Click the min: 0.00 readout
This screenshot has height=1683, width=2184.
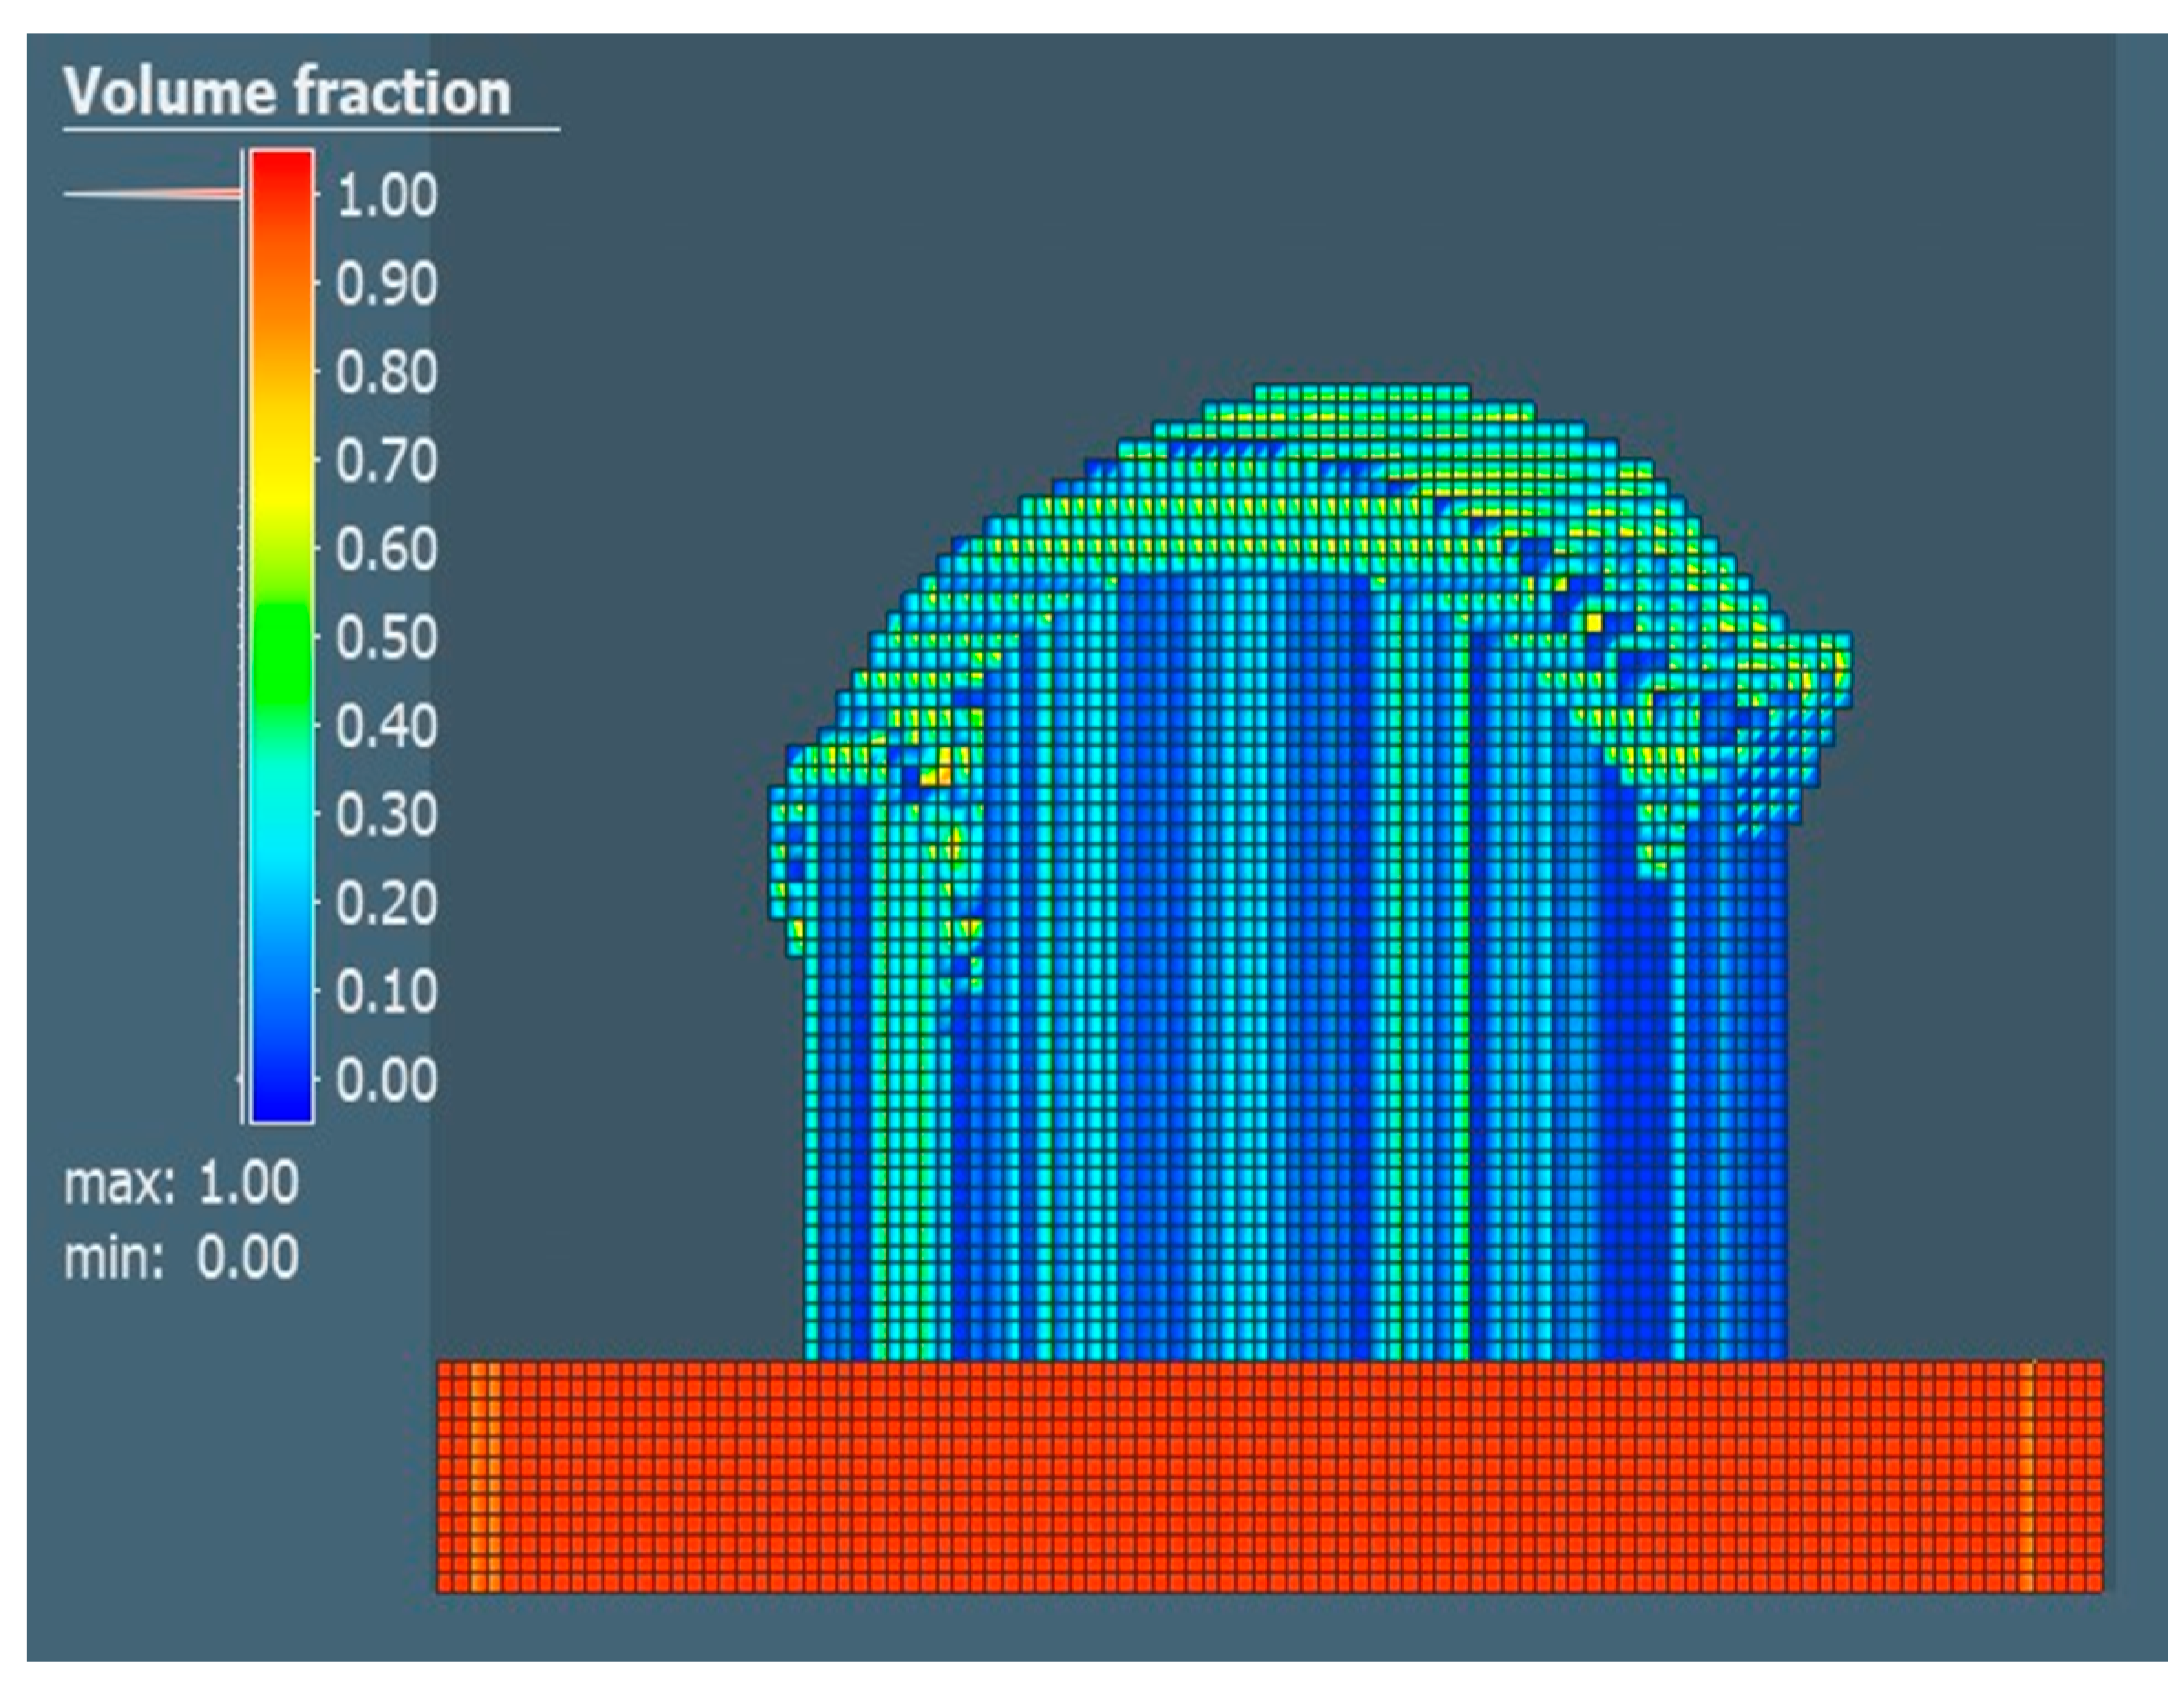pyautogui.click(x=181, y=1258)
